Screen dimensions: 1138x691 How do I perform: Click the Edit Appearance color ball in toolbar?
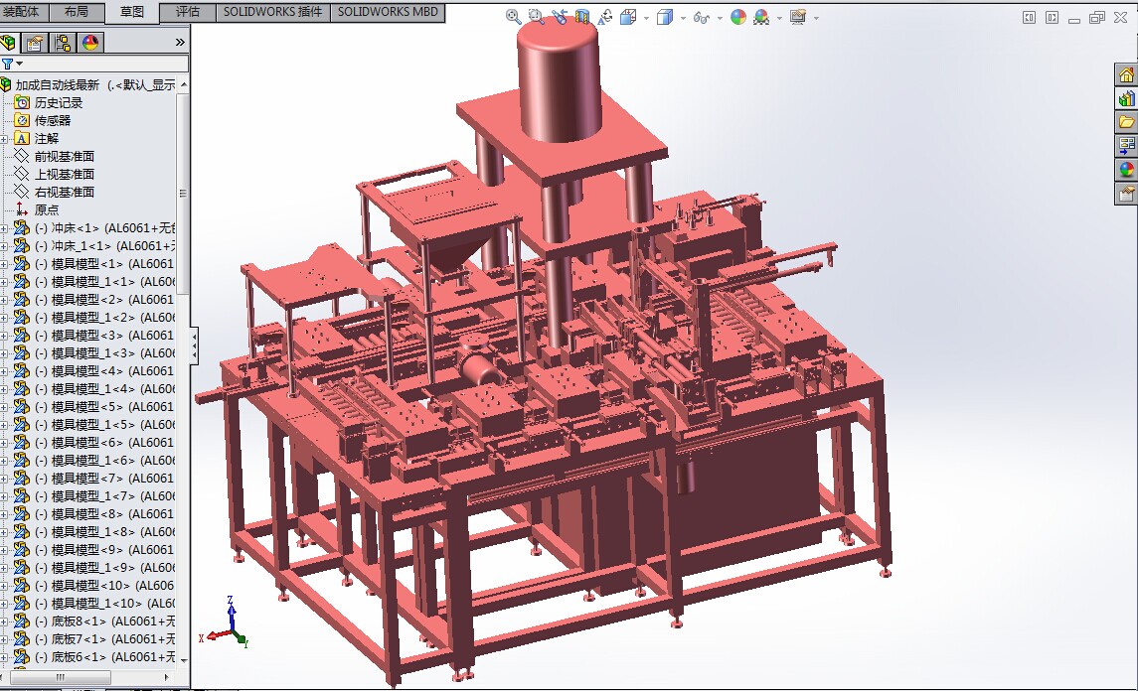pos(737,17)
